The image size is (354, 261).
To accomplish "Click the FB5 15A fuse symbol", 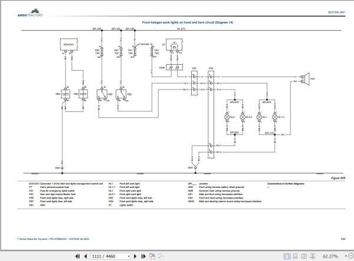I will point(102,52).
